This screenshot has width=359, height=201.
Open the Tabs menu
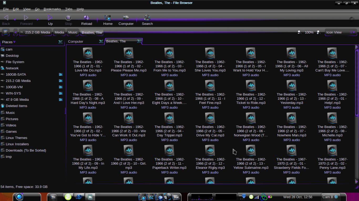[x=69, y=9]
